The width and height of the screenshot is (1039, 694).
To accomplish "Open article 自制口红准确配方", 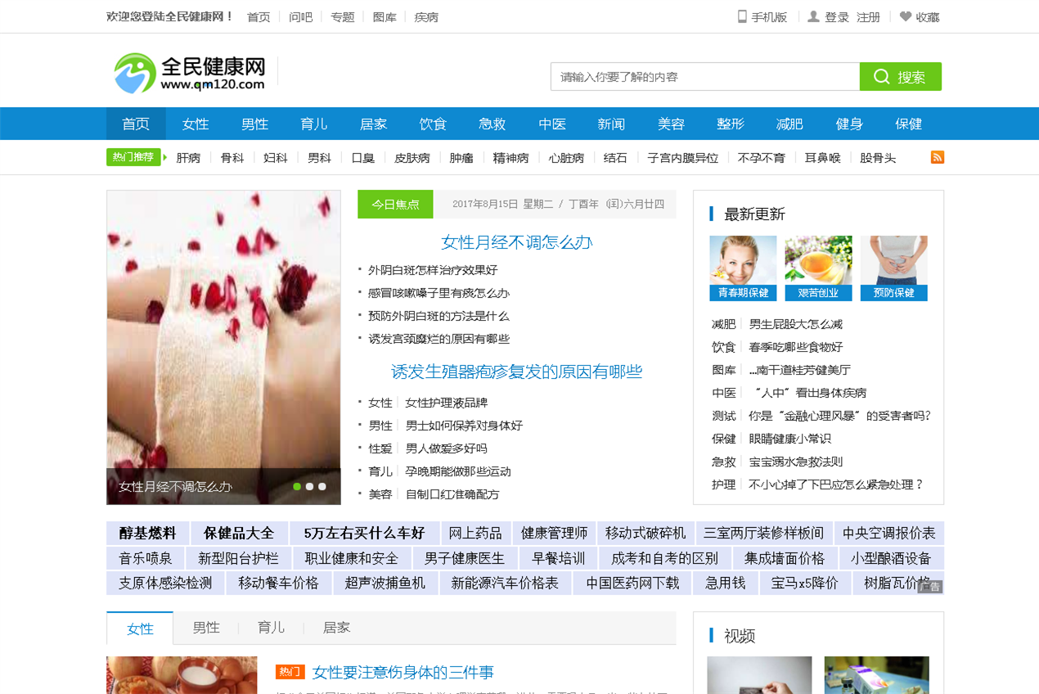I will [452, 494].
